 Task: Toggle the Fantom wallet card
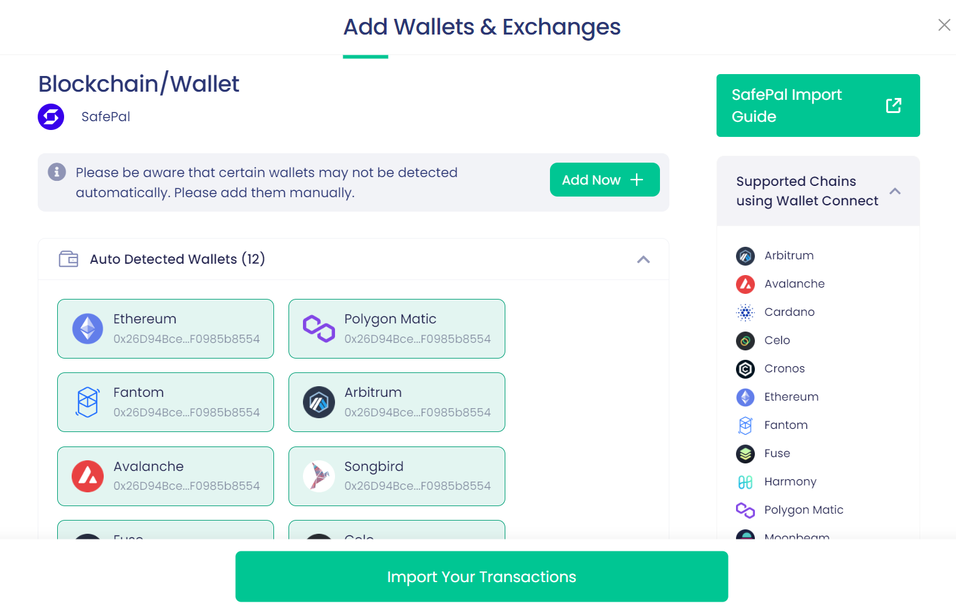[x=165, y=402]
